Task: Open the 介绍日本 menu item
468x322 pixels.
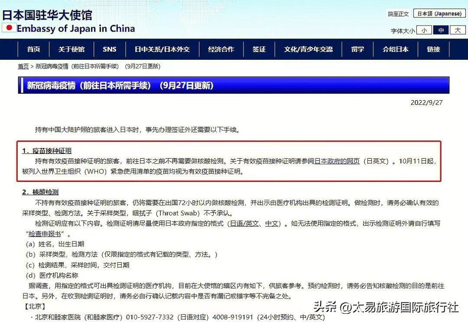Action: pos(395,49)
